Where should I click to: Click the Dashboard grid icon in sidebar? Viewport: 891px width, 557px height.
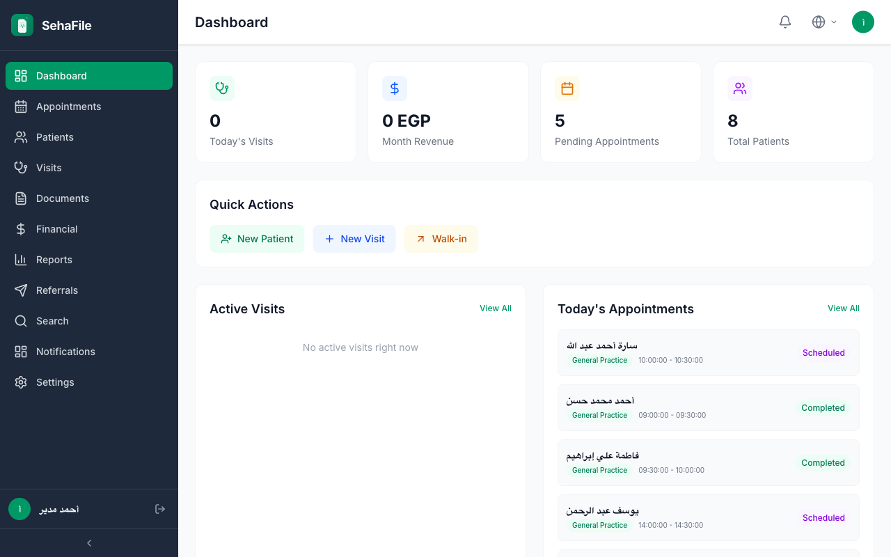click(x=21, y=76)
